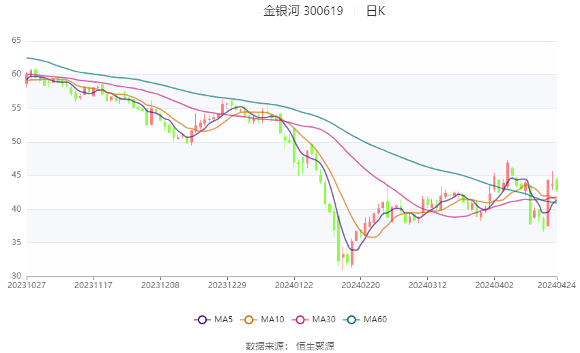The width and height of the screenshot is (580, 353).
Task: Click the 金银河 300619 chart title
Action: (303, 11)
